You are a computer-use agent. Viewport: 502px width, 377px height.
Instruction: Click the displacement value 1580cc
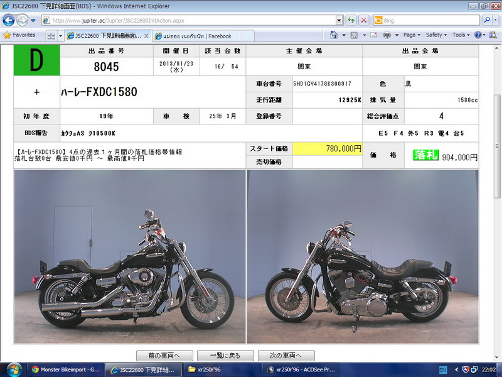coord(467,100)
